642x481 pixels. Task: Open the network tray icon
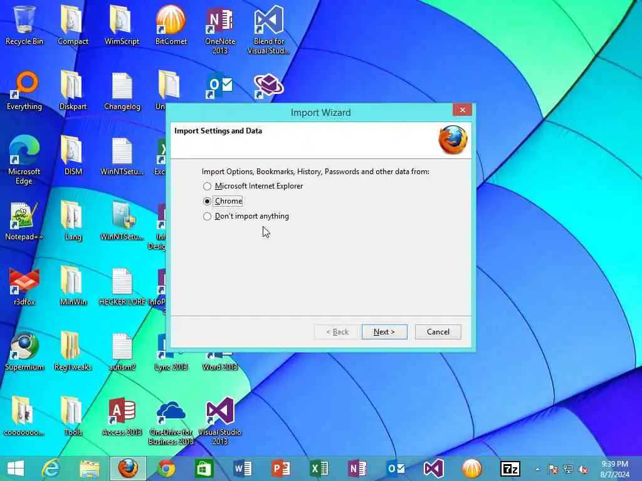(x=568, y=469)
